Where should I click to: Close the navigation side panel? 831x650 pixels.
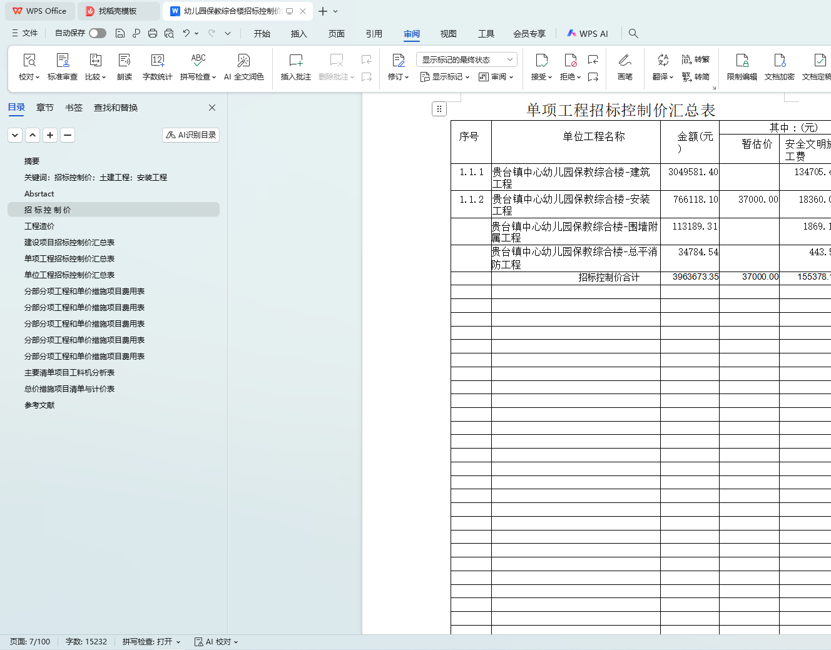pos(212,108)
